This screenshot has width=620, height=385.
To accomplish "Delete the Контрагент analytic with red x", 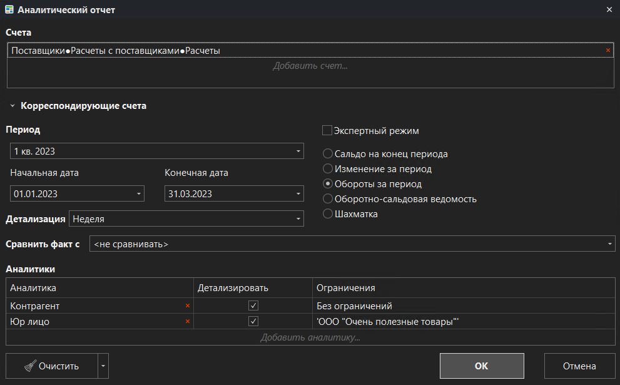I will [187, 306].
